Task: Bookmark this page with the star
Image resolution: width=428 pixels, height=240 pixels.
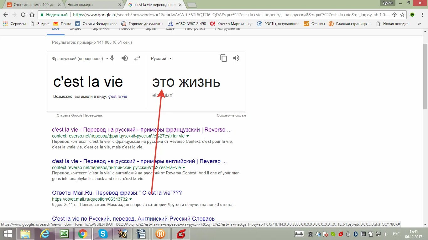Action: (x=402, y=15)
